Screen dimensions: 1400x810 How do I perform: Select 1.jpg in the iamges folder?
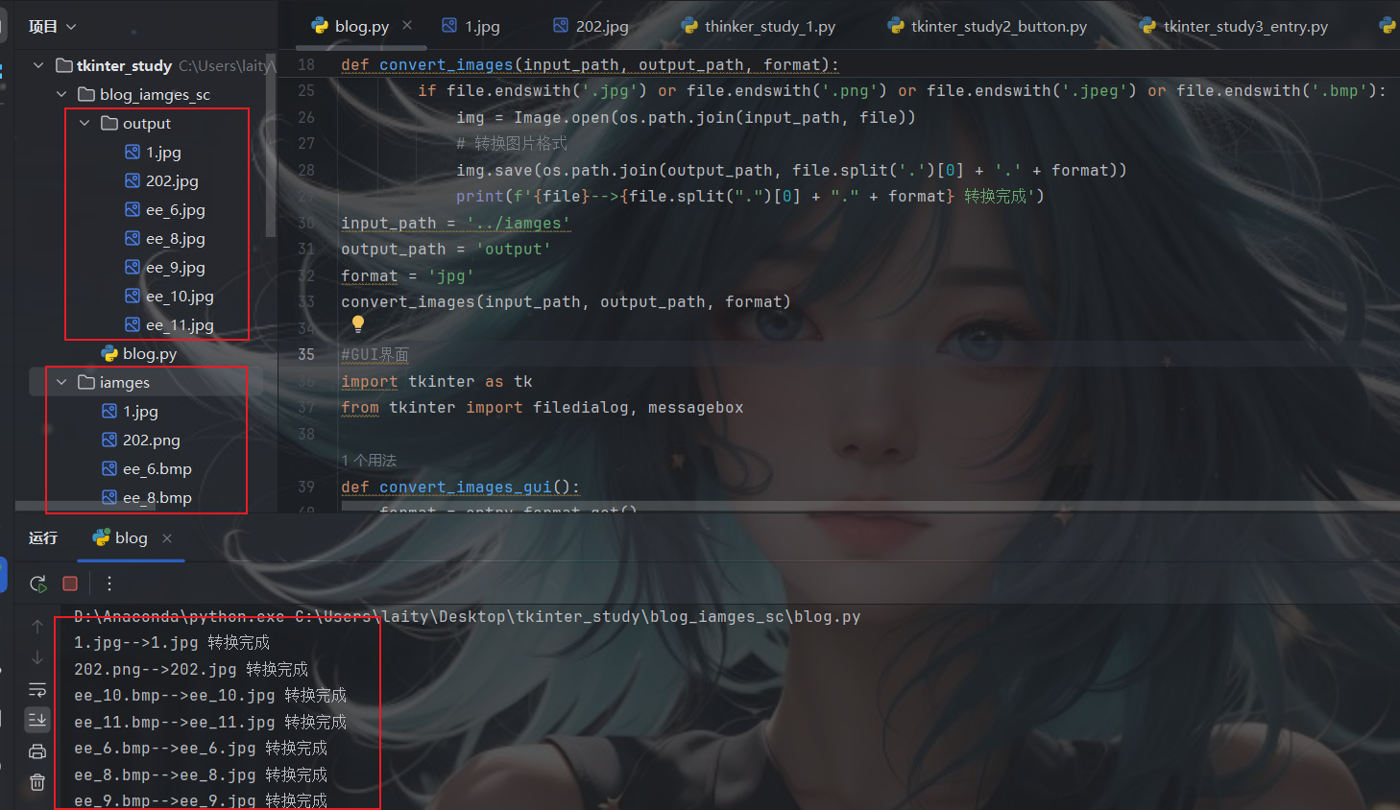[x=140, y=411]
